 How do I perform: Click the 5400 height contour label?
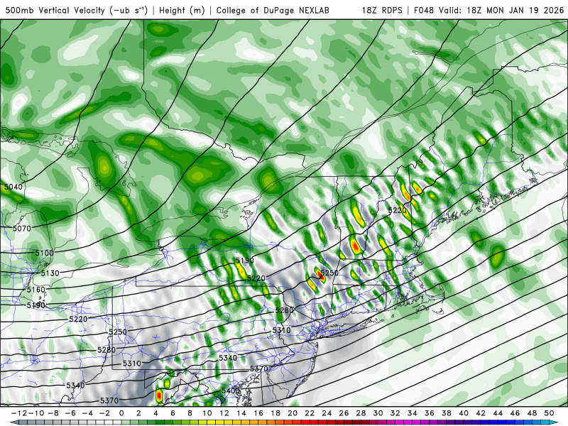tap(231, 391)
